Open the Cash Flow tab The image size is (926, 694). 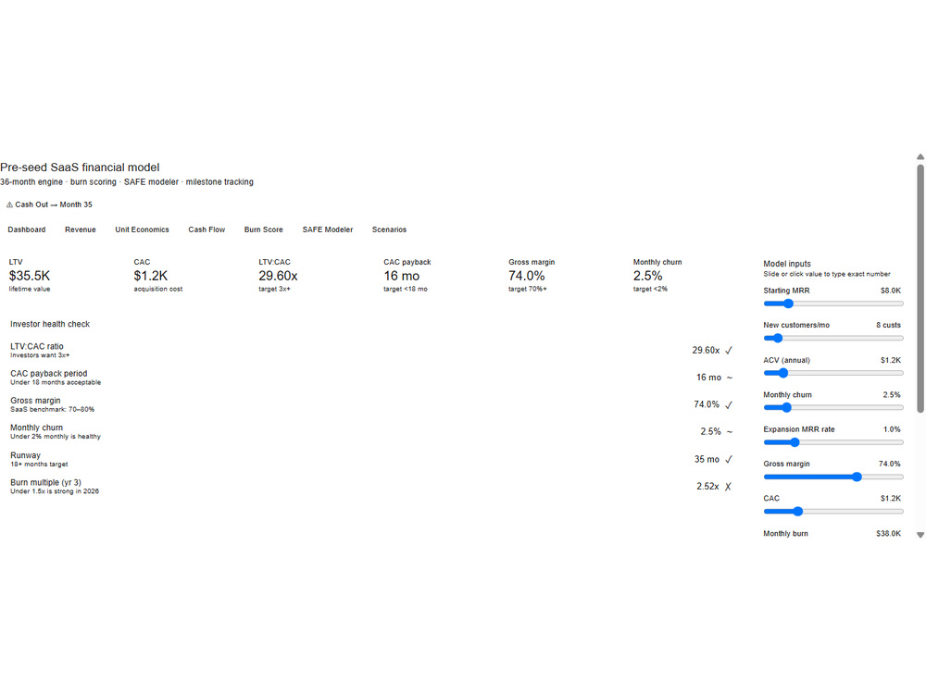206,229
